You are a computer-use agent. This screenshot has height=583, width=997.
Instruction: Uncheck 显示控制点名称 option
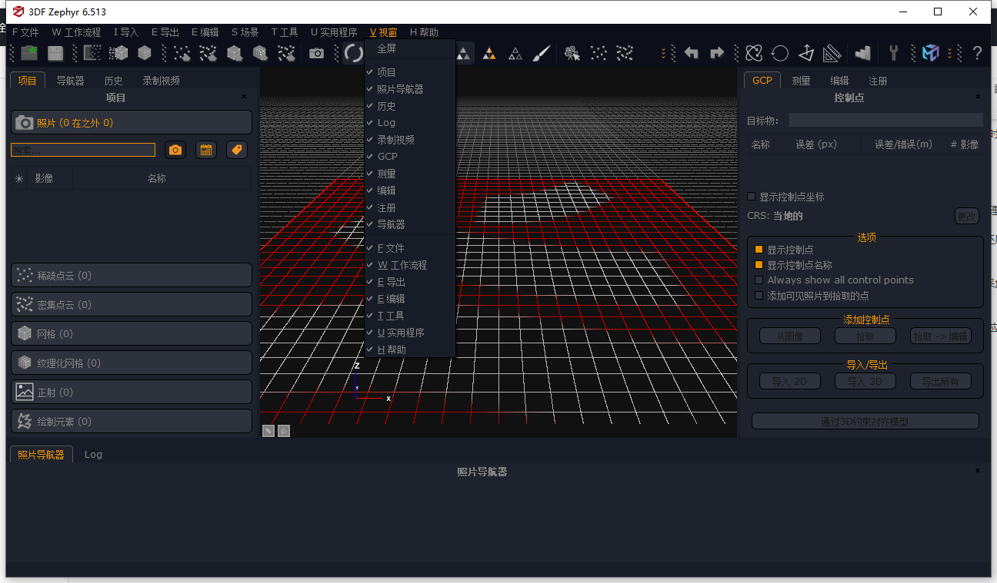759,265
